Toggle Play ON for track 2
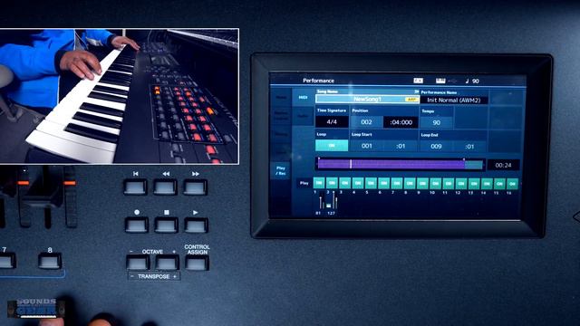580x326 pixels. 332,183
